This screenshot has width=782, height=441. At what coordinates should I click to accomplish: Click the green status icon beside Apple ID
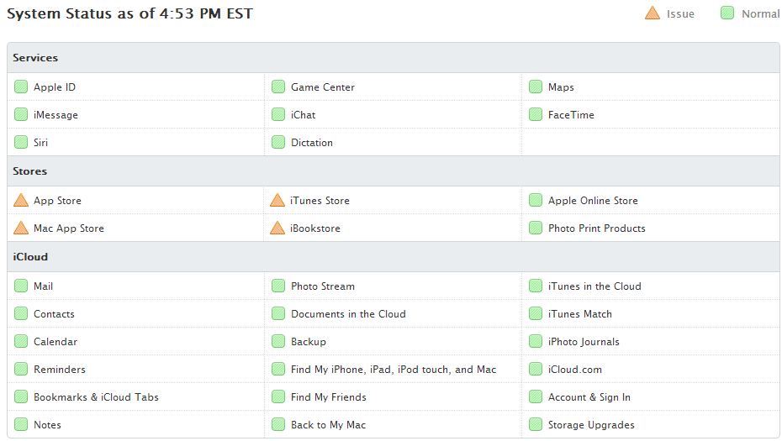21,87
